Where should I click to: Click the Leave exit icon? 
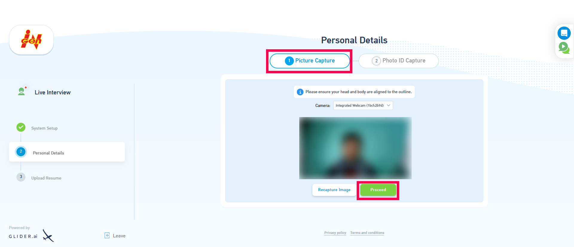107,235
